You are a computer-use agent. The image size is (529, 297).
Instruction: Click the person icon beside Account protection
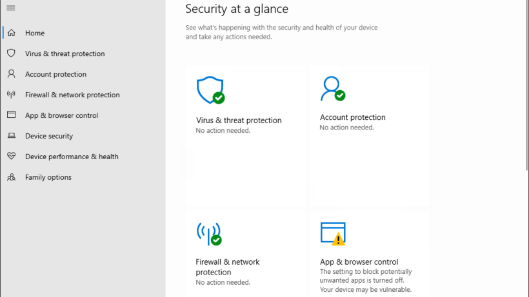11,73
